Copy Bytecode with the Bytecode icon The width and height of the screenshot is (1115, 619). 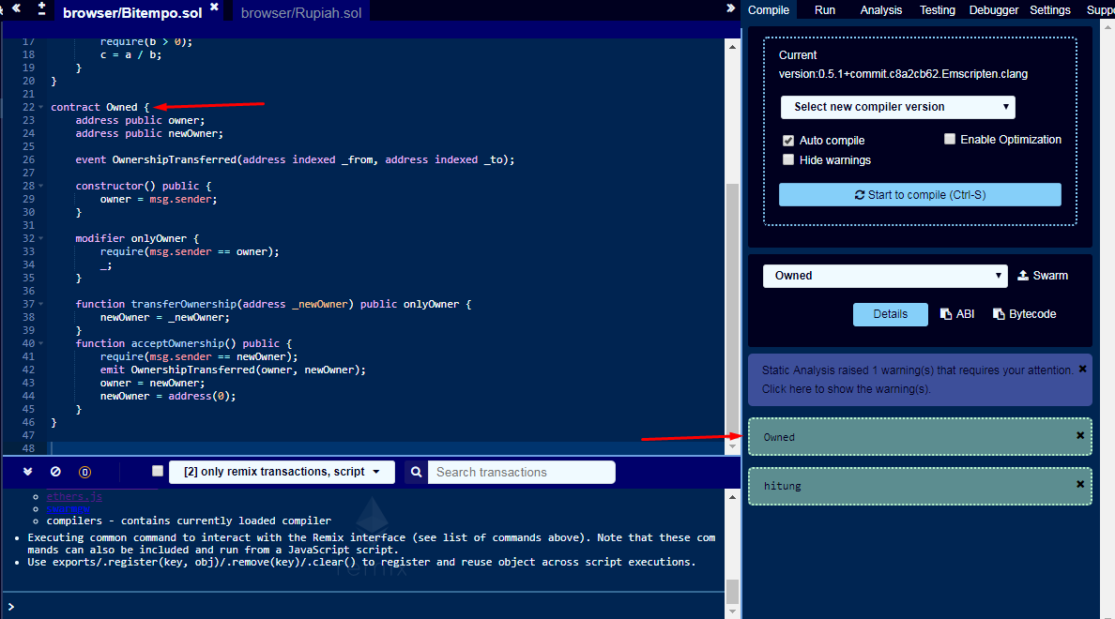(1024, 314)
